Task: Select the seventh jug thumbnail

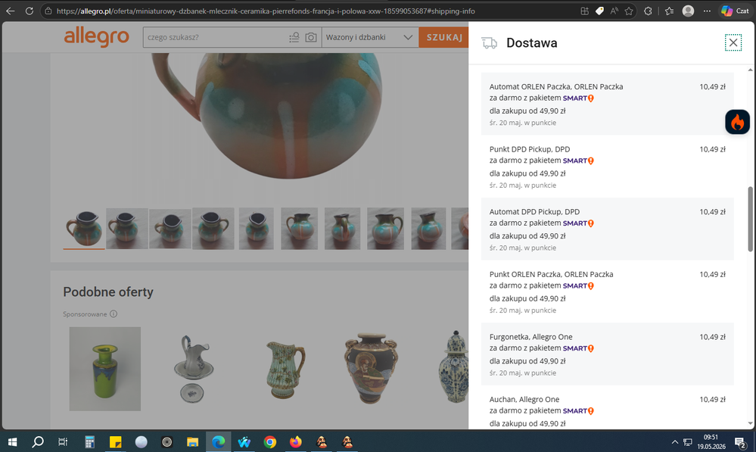Action: point(342,229)
